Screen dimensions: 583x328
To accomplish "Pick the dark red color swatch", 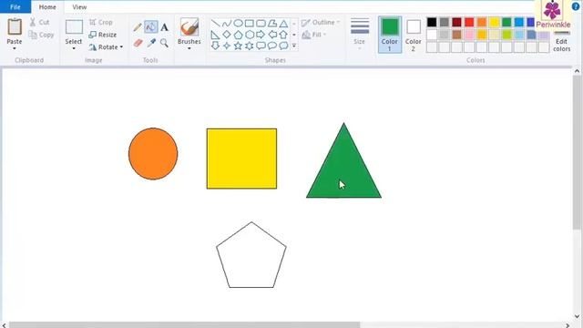I will pyautogui.click(x=456, y=22).
